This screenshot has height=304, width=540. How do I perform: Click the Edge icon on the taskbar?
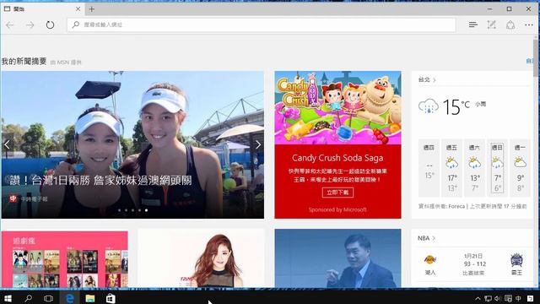[x=69, y=298]
